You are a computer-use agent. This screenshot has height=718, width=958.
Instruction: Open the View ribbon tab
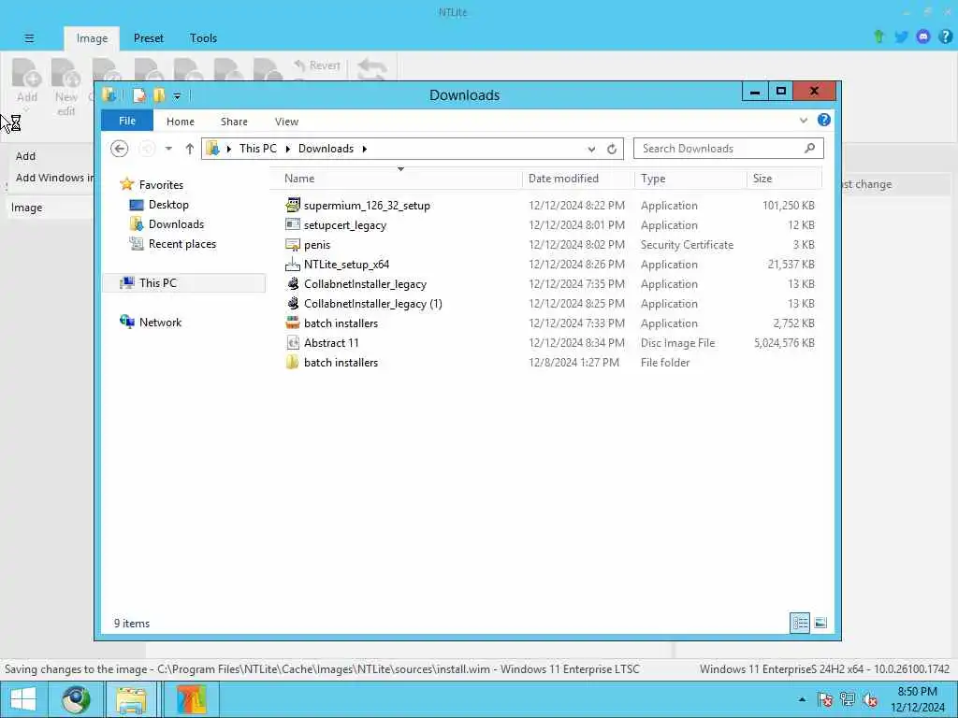tap(286, 122)
